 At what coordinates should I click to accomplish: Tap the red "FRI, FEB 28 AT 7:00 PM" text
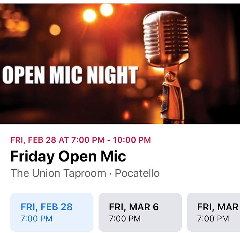58,140
